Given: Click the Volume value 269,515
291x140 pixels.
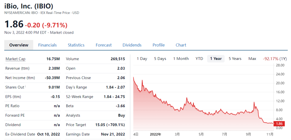Looking at the screenshot, I should tap(118, 59).
